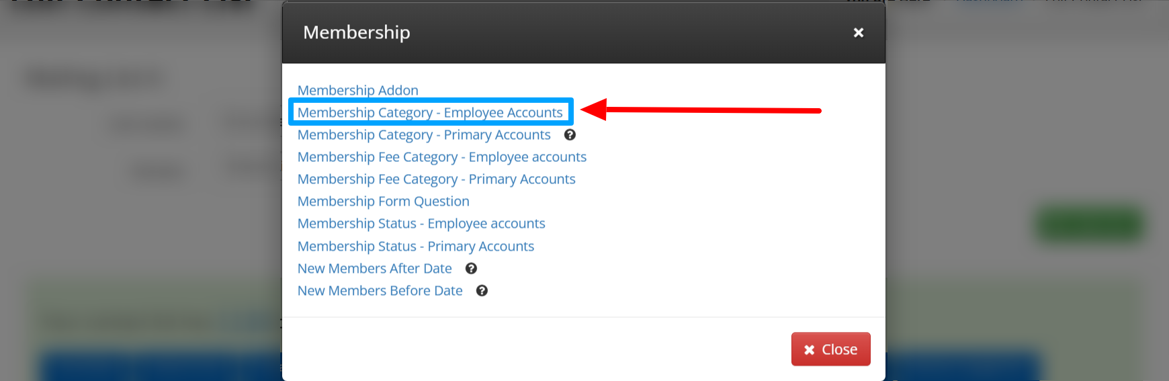The width and height of the screenshot is (1169, 381).
Task: Select Membership Fee Category - Primary Accounts
Action: click(x=437, y=179)
